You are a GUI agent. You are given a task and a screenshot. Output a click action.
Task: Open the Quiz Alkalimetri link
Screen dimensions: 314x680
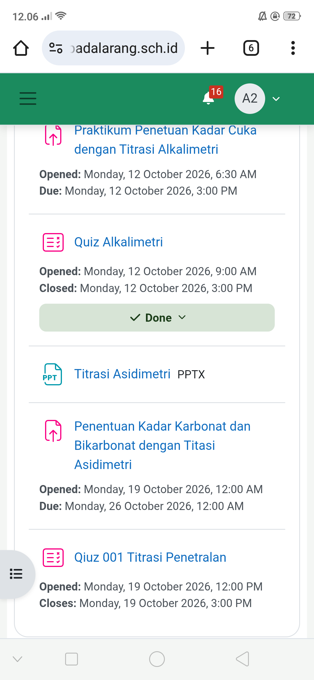(x=119, y=242)
